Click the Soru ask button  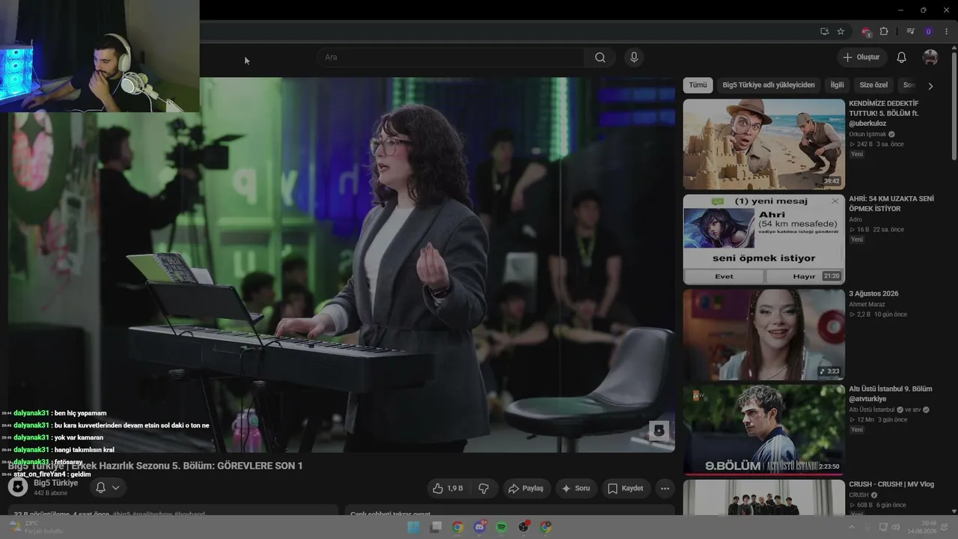tap(576, 488)
